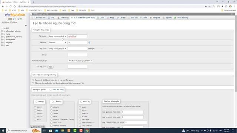237x133 pixels.
Task: Check create database with same name option
Action: (33, 80)
